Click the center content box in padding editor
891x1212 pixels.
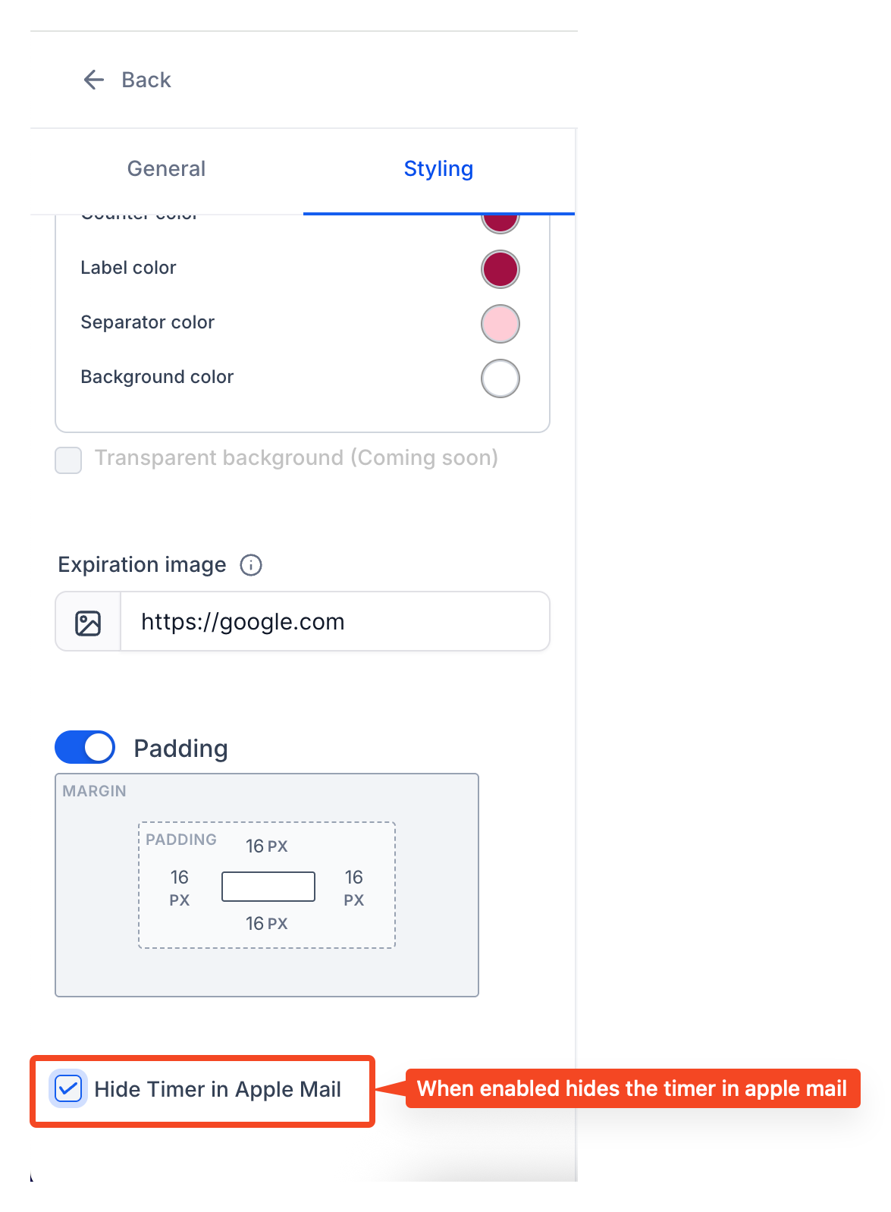(268, 886)
